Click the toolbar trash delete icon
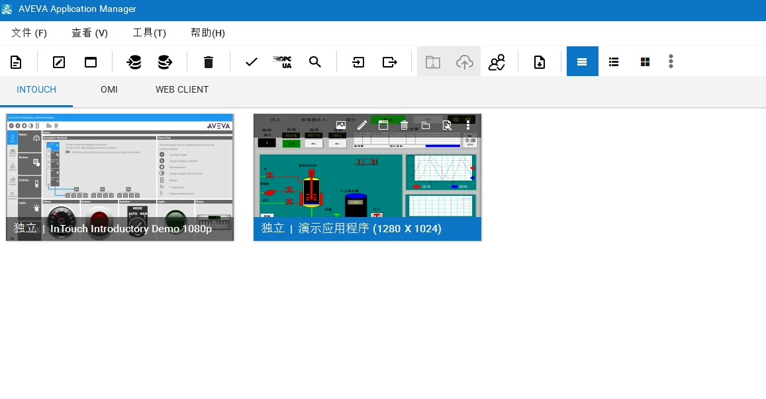The height and width of the screenshot is (399, 766). (209, 62)
